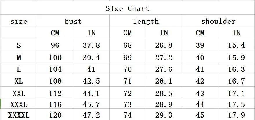
Task: Click bust CM value 120
Action: [55, 115]
